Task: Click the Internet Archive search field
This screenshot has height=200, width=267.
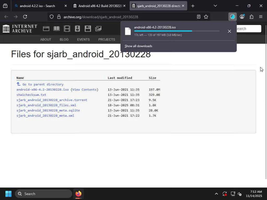Action: point(248,29)
